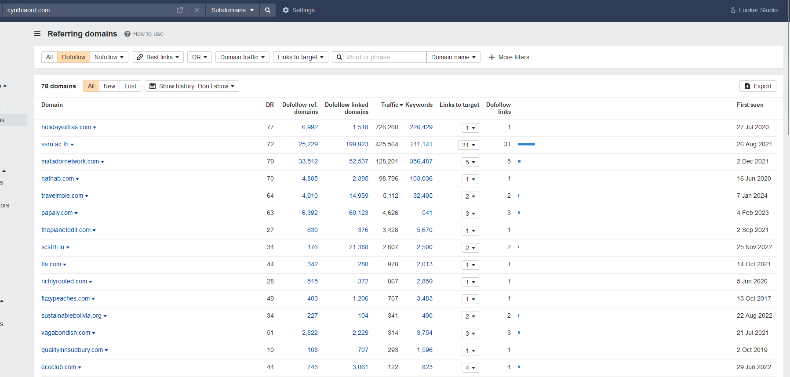Open the Nofollow filter dropdown
This screenshot has width=790, height=377.
click(x=109, y=57)
